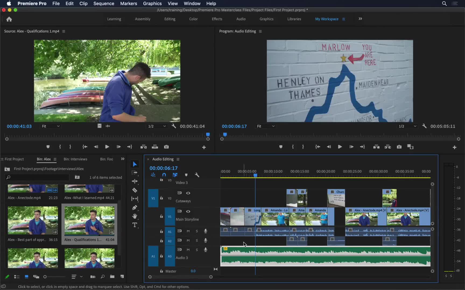Create new bin in project panel

pyautogui.click(x=112, y=277)
